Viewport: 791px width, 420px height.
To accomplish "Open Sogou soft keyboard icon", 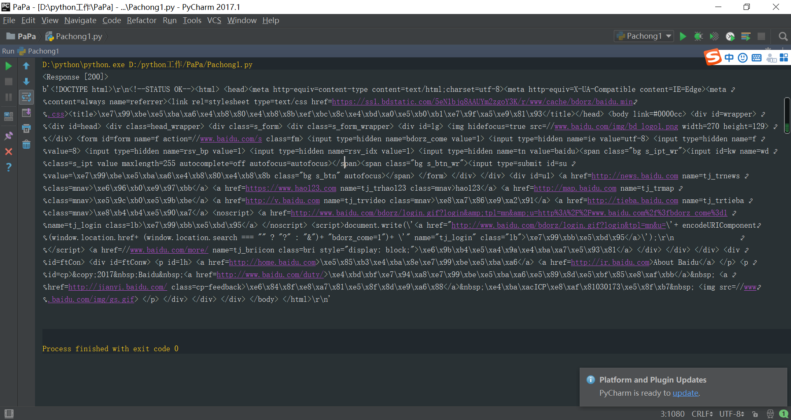I will (756, 58).
